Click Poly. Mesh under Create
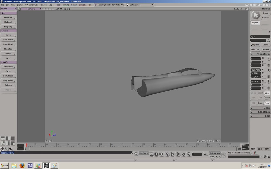Screen dimensions: 271x169 point(8,44)
